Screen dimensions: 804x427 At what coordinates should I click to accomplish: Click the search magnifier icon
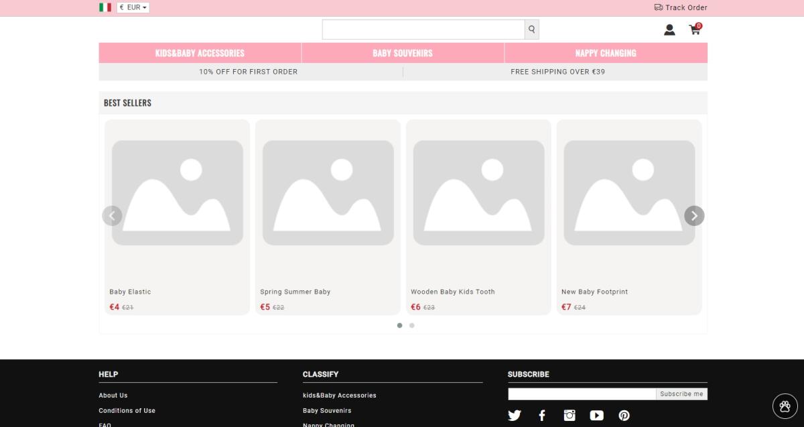click(x=531, y=29)
